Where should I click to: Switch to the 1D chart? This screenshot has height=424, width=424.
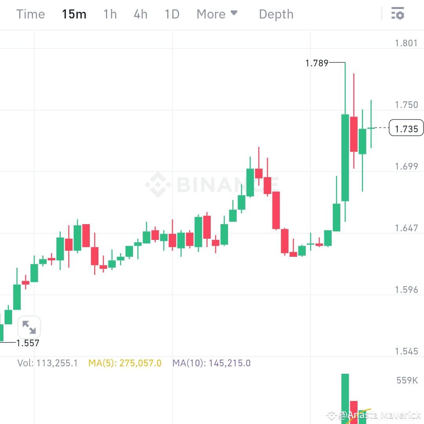(x=172, y=14)
